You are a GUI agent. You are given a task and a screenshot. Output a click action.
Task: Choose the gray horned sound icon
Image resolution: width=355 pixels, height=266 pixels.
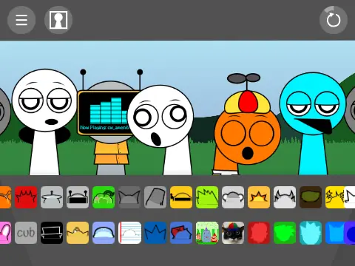pyautogui.click(x=285, y=197)
